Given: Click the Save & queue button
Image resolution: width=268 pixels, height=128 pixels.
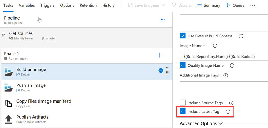Looking at the screenshot, I should point(144,5).
